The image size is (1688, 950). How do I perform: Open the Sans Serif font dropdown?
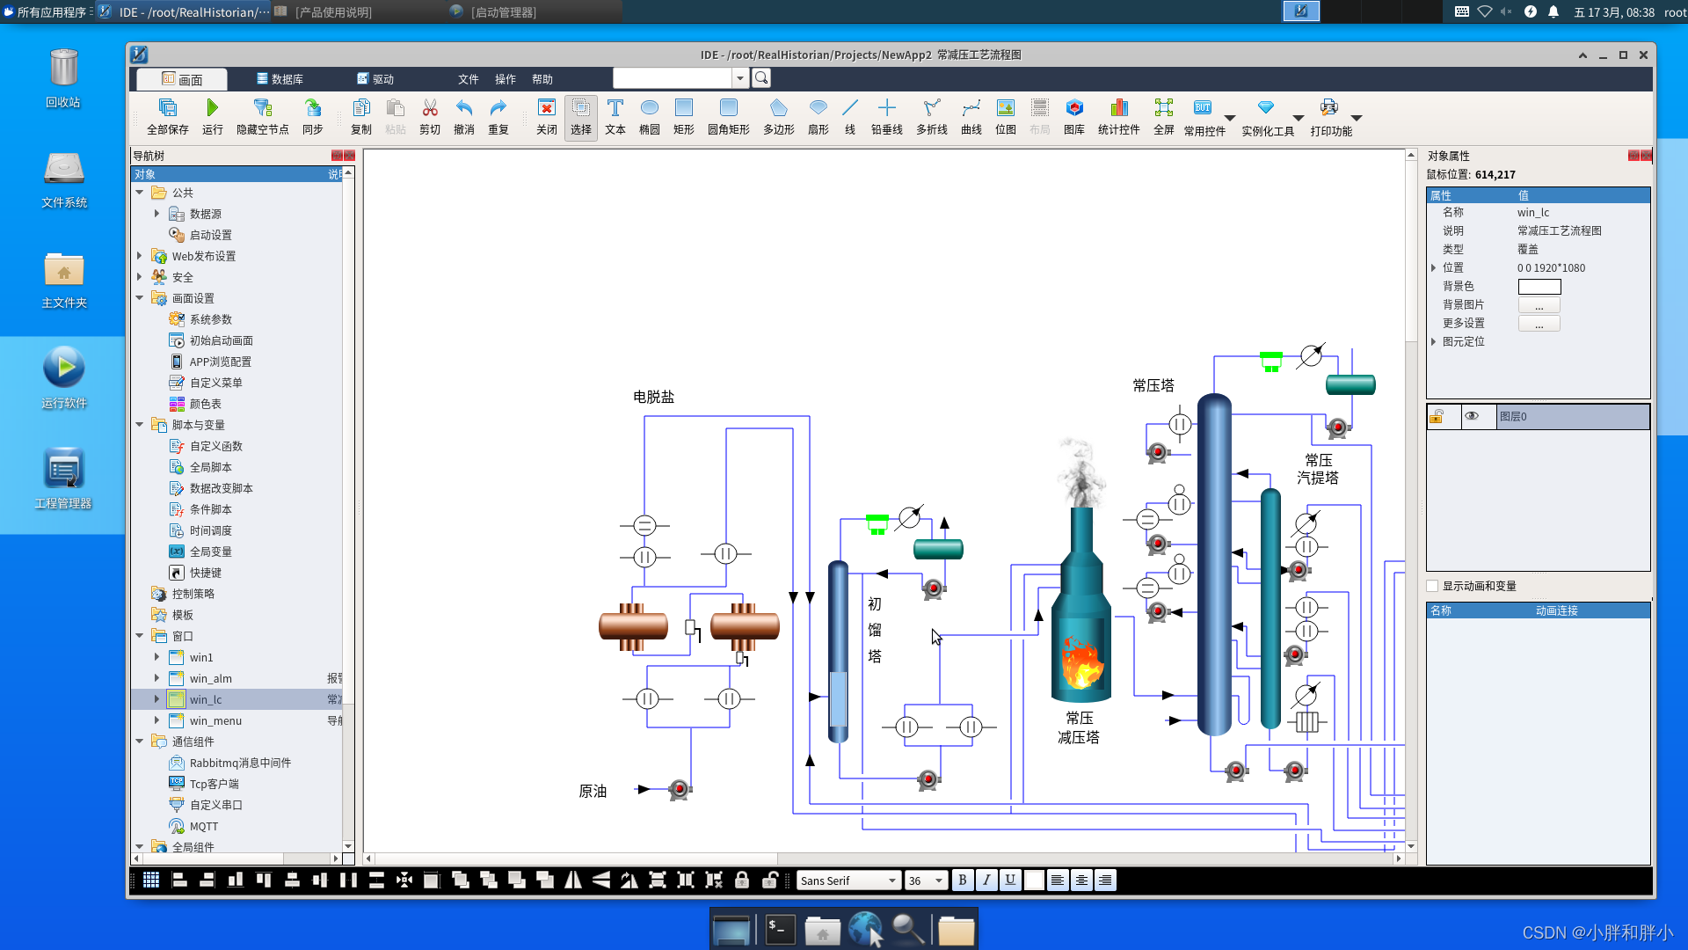click(x=892, y=881)
